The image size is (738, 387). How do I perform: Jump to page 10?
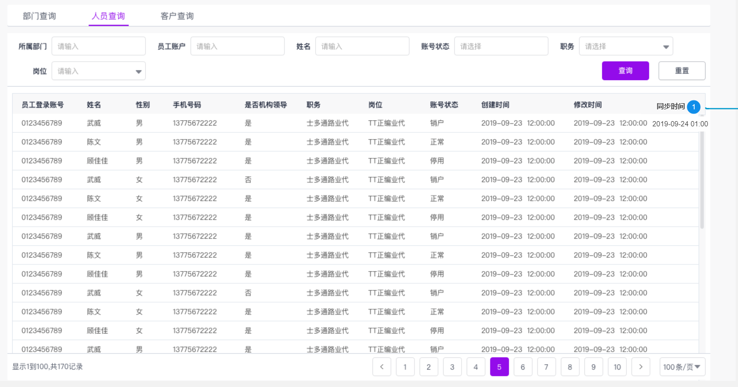pos(617,367)
